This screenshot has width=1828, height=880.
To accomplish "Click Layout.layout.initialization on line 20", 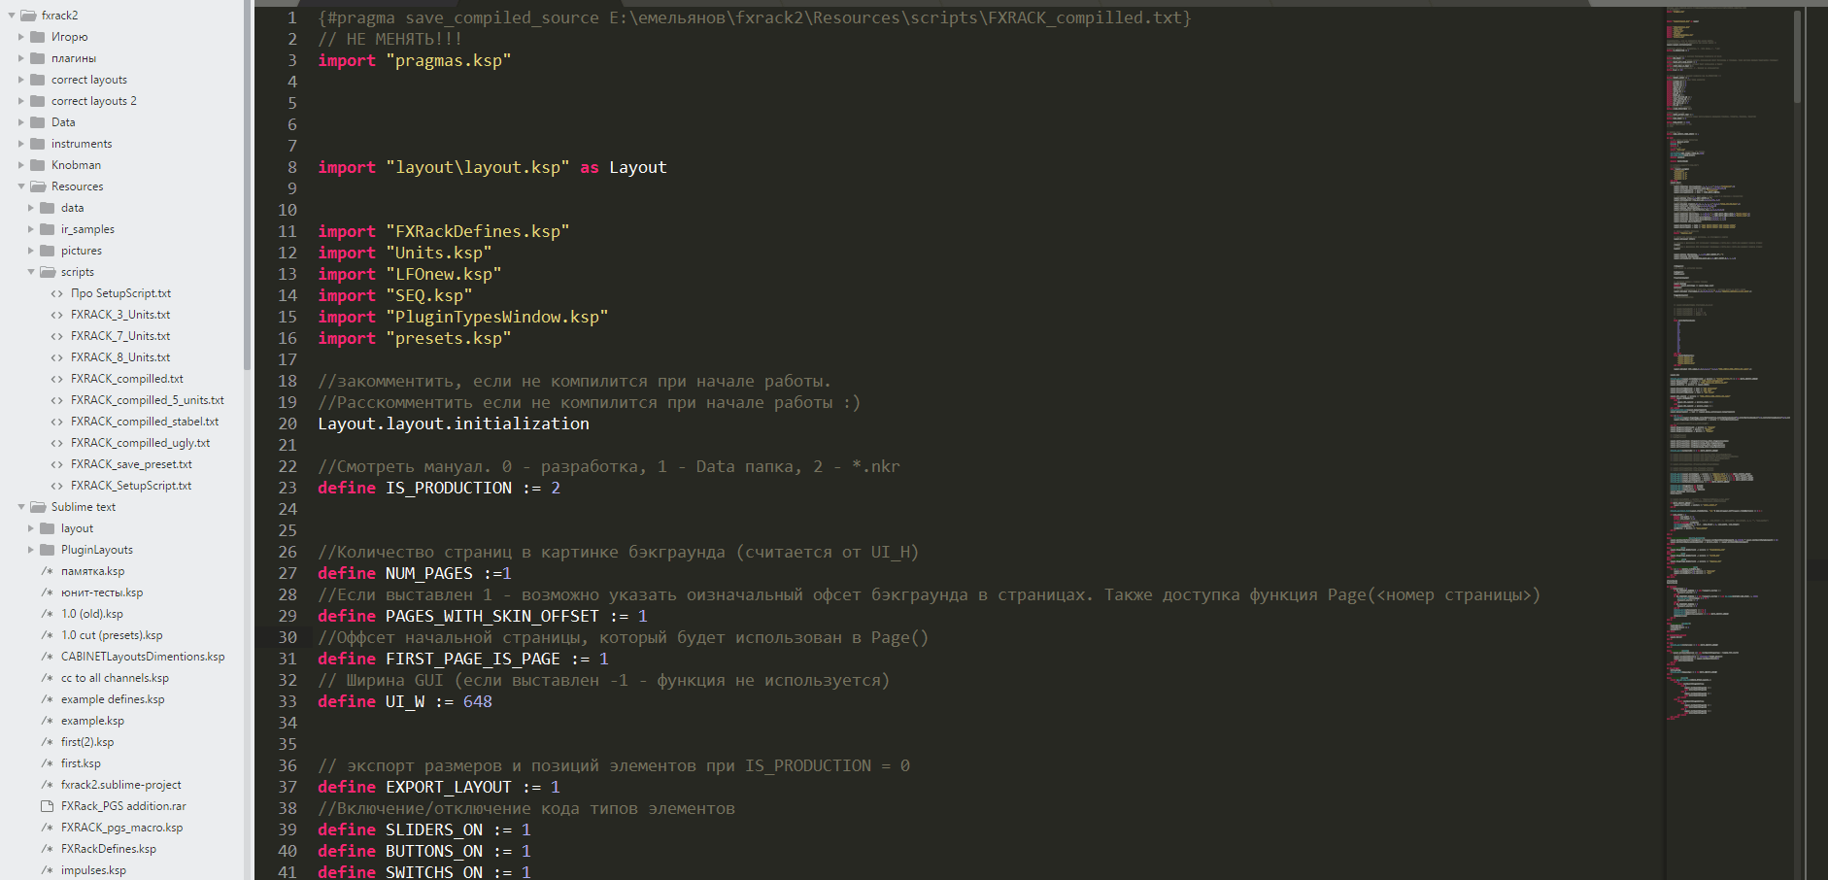I will (454, 423).
